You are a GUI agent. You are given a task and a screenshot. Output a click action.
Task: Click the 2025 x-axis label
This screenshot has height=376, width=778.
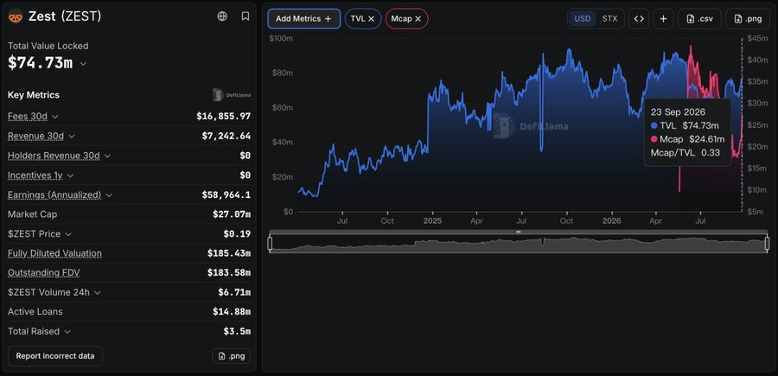click(433, 220)
